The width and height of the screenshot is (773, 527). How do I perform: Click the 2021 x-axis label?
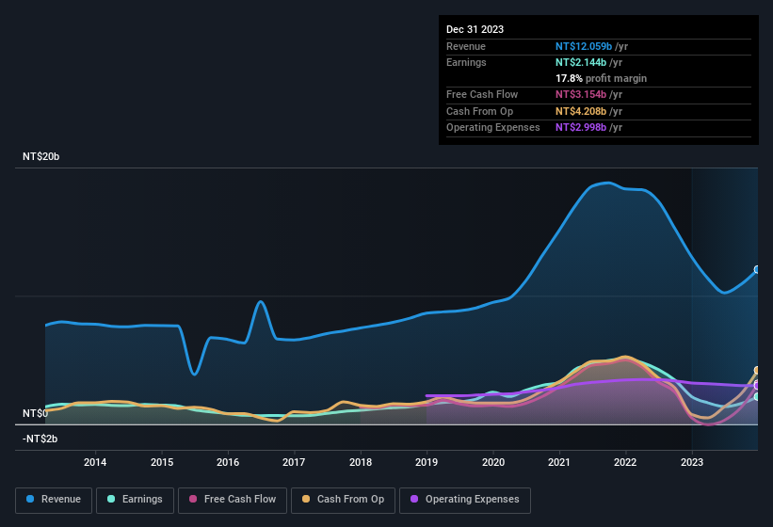(559, 462)
